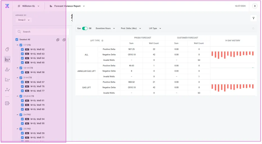The width and height of the screenshot is (262, 144).
Task: Click the GAS LIFT 14 day history chart
Action: 233,88
